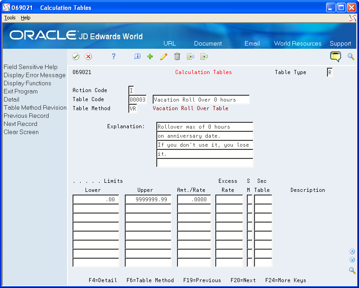Click F24=More Keys function key
Image resolution: width=359 pixels, height=288 pixels.
(x=286, y=280)
